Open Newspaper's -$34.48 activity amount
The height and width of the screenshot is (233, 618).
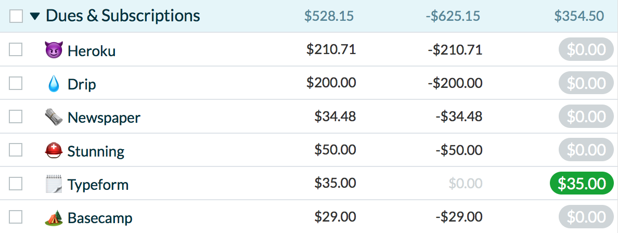click(x=459, y=116)
